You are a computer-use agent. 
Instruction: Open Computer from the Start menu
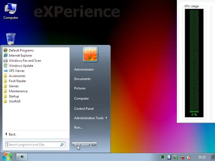[x=81, y=98]
